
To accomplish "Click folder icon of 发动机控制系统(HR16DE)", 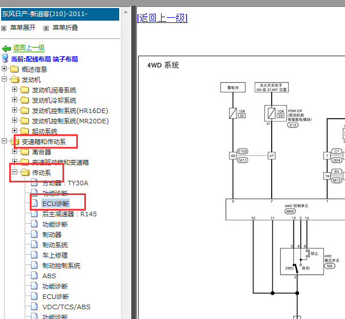I will (x=25, y=110).
